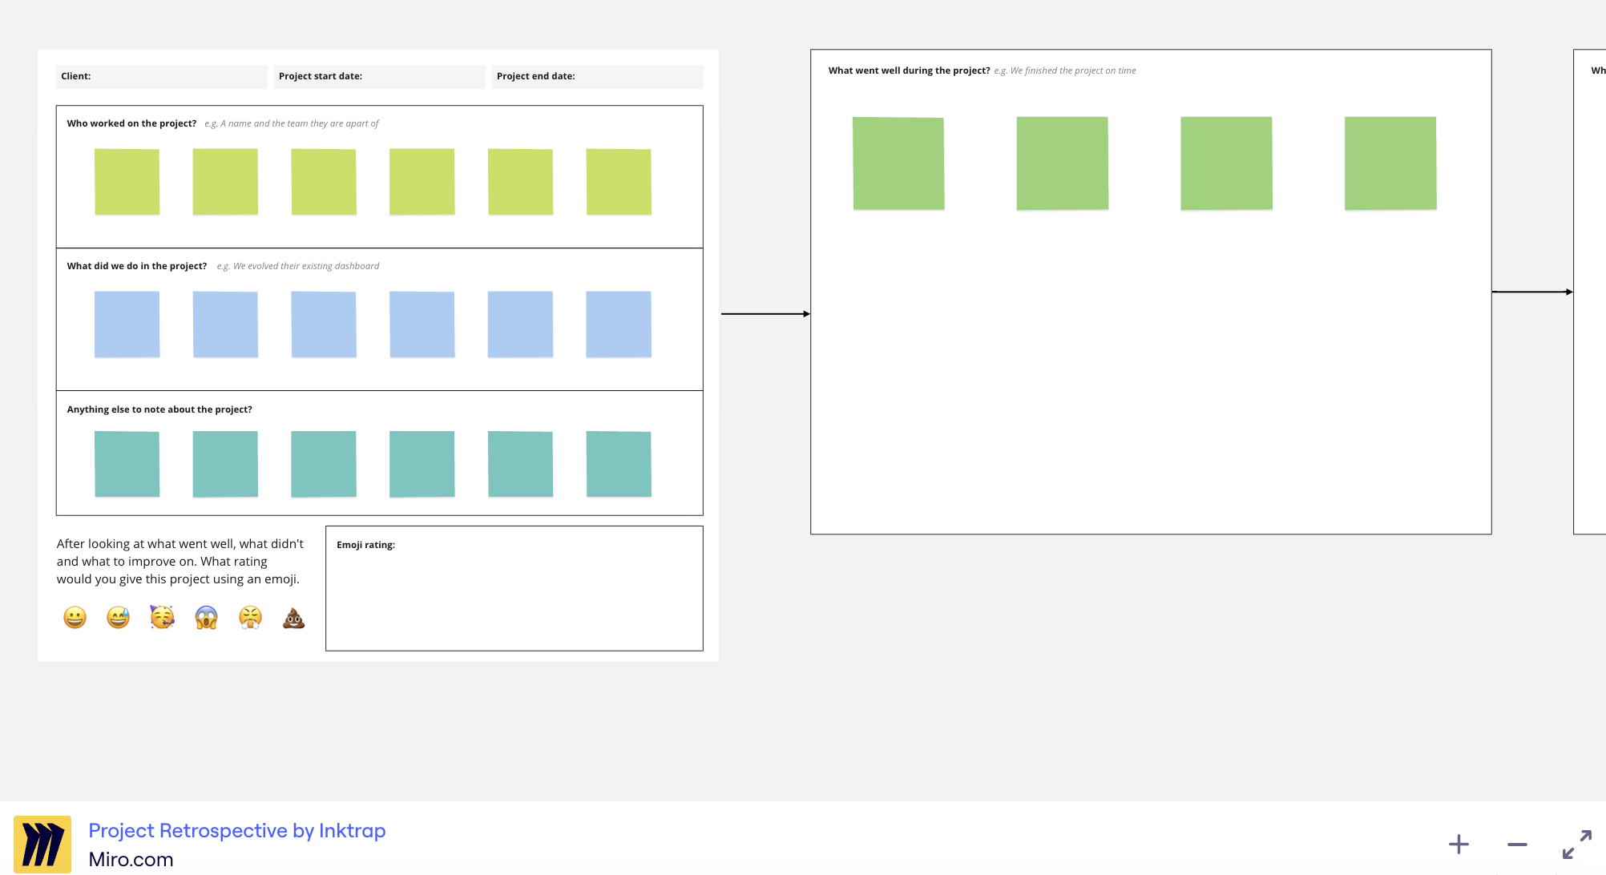Select the poop emoji rating
The width and height of the screenshot is (1606, 875).
click(x=293, y=617)
